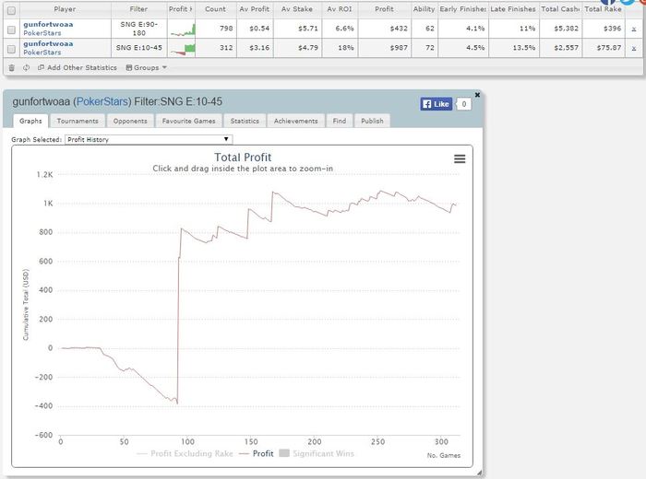The image size is (646, 479).
Task: Sort table by Av ROI column header
Action: [340, 9]
